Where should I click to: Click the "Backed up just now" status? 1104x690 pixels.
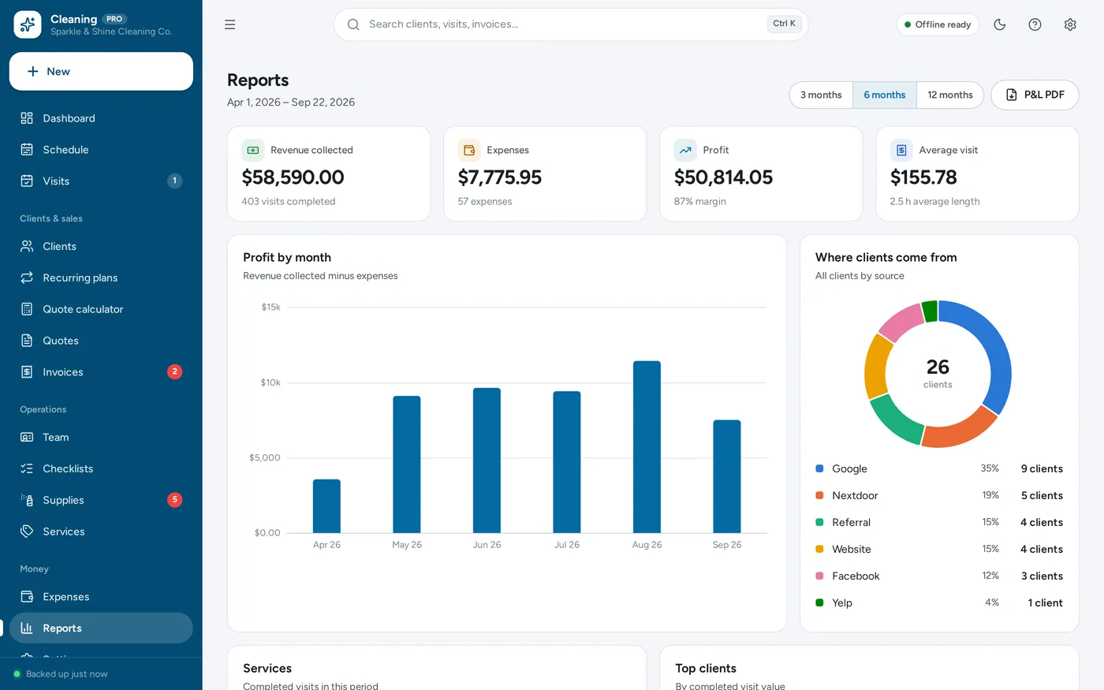click(x=61, y=674)
